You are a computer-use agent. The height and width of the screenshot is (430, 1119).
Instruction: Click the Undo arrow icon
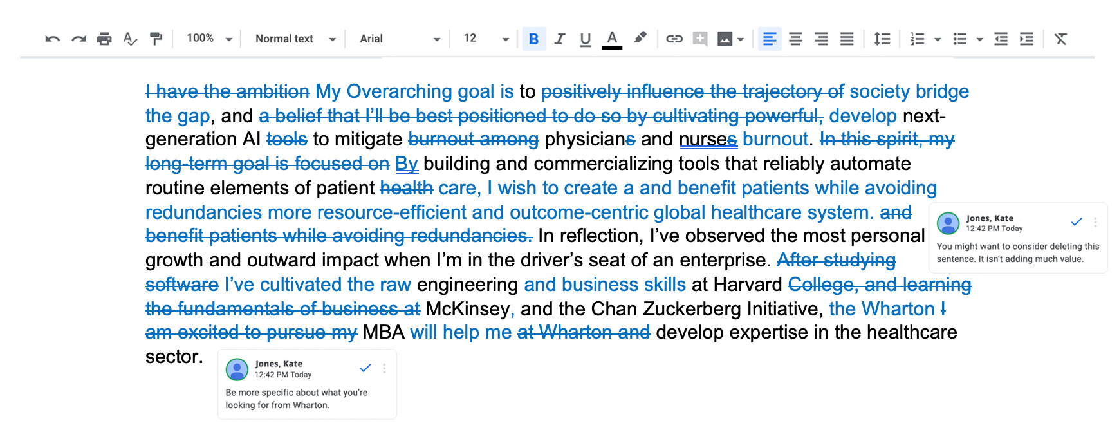pos(53,39)
